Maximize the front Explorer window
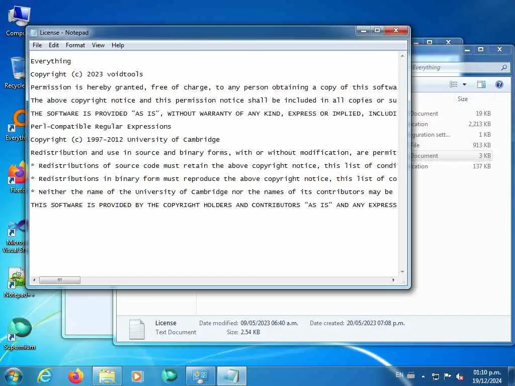The width and height of the screenshot is (515, 386). click(481, 50)
